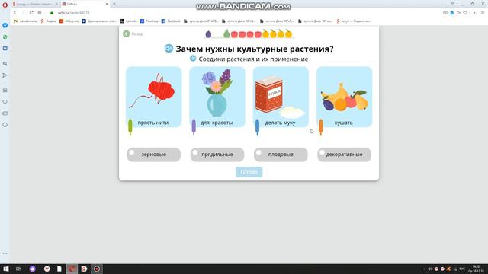Play audio for the instruction subtitle
The width and height of the screenshot is (488, 274).
[193, 59]
